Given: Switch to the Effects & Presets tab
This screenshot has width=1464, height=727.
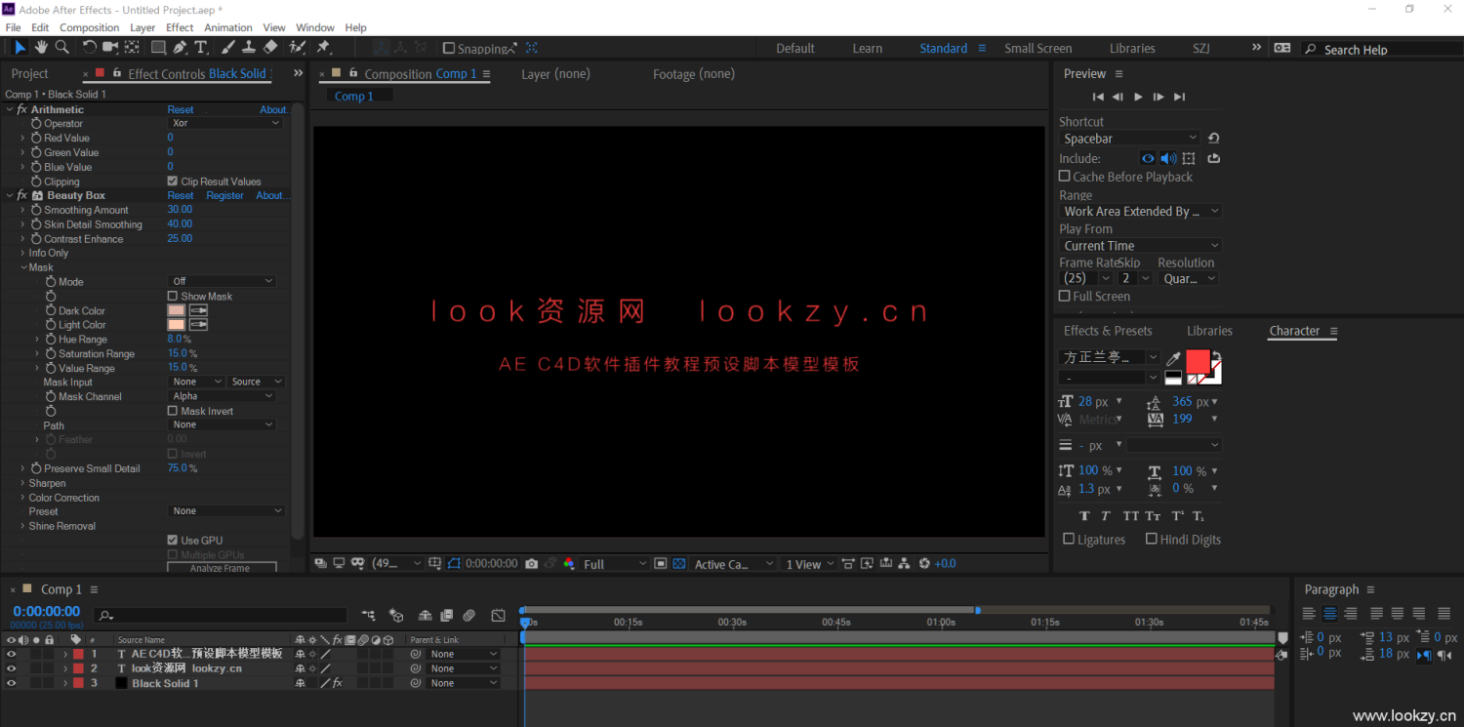Looking at the screenshot, I should 1107,331.
